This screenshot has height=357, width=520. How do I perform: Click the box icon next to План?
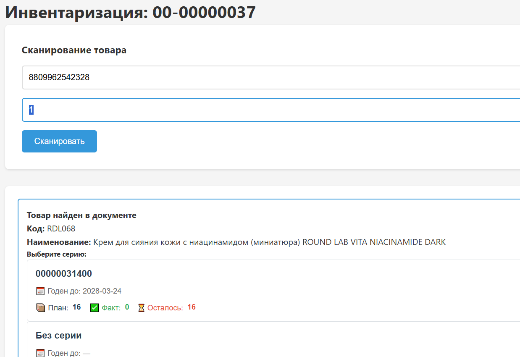click(x=40, y=308)
